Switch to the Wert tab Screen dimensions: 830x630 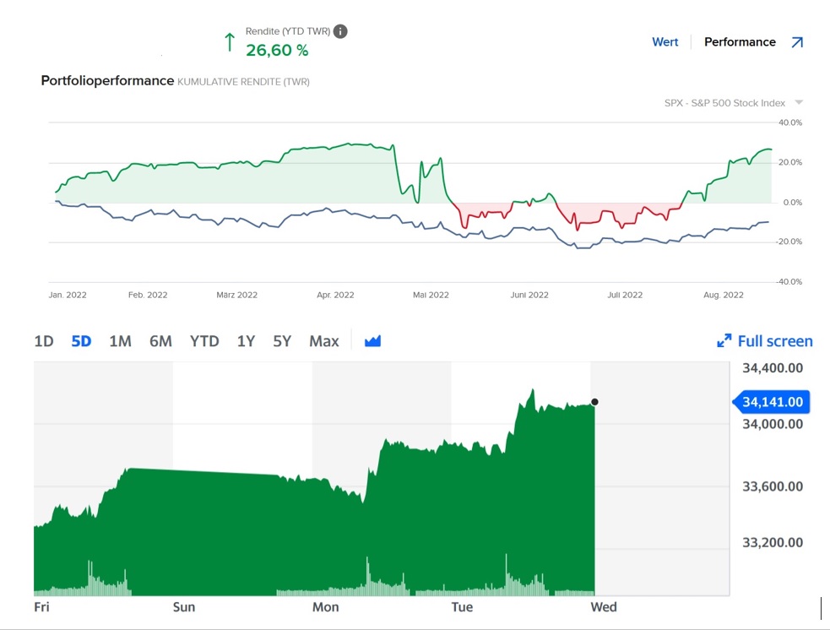665,42
